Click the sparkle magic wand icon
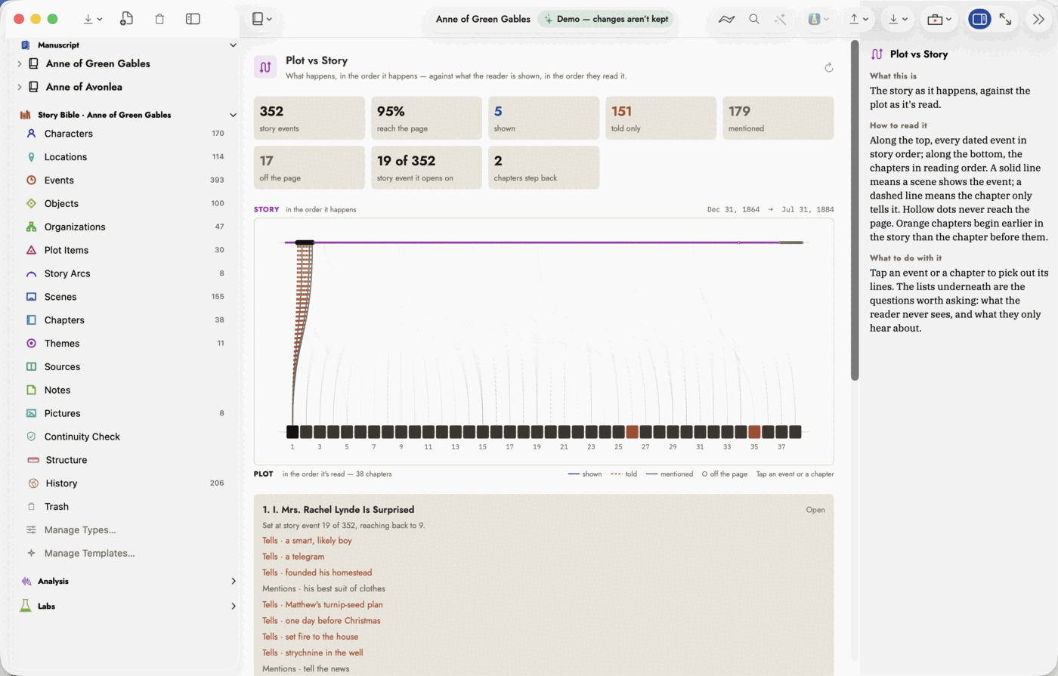The height and width of the screenshot is (676, 1058). (x=781, y=19)
